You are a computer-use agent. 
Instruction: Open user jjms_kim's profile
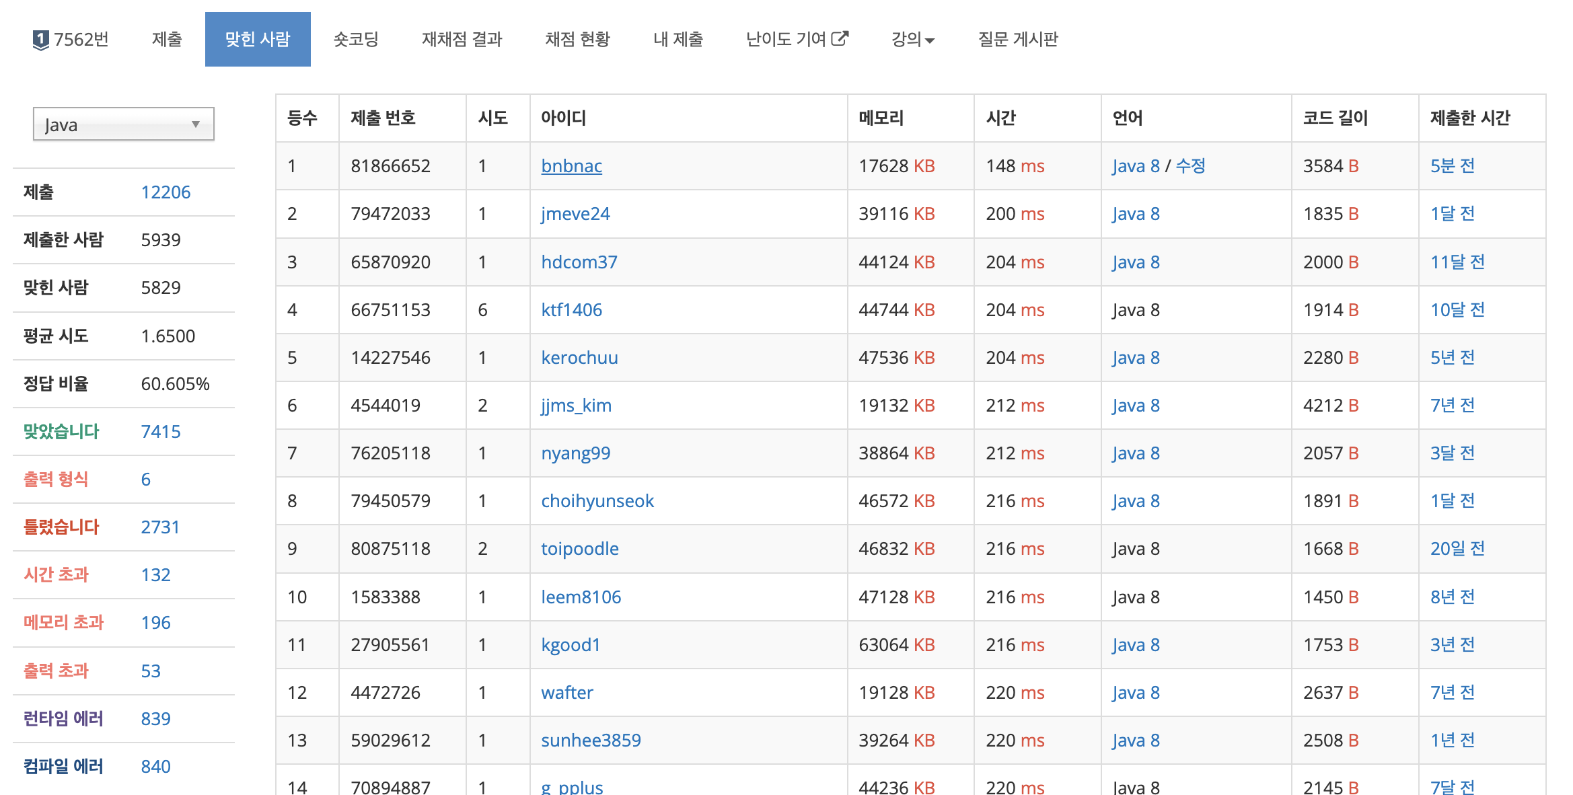pos(577,406)
